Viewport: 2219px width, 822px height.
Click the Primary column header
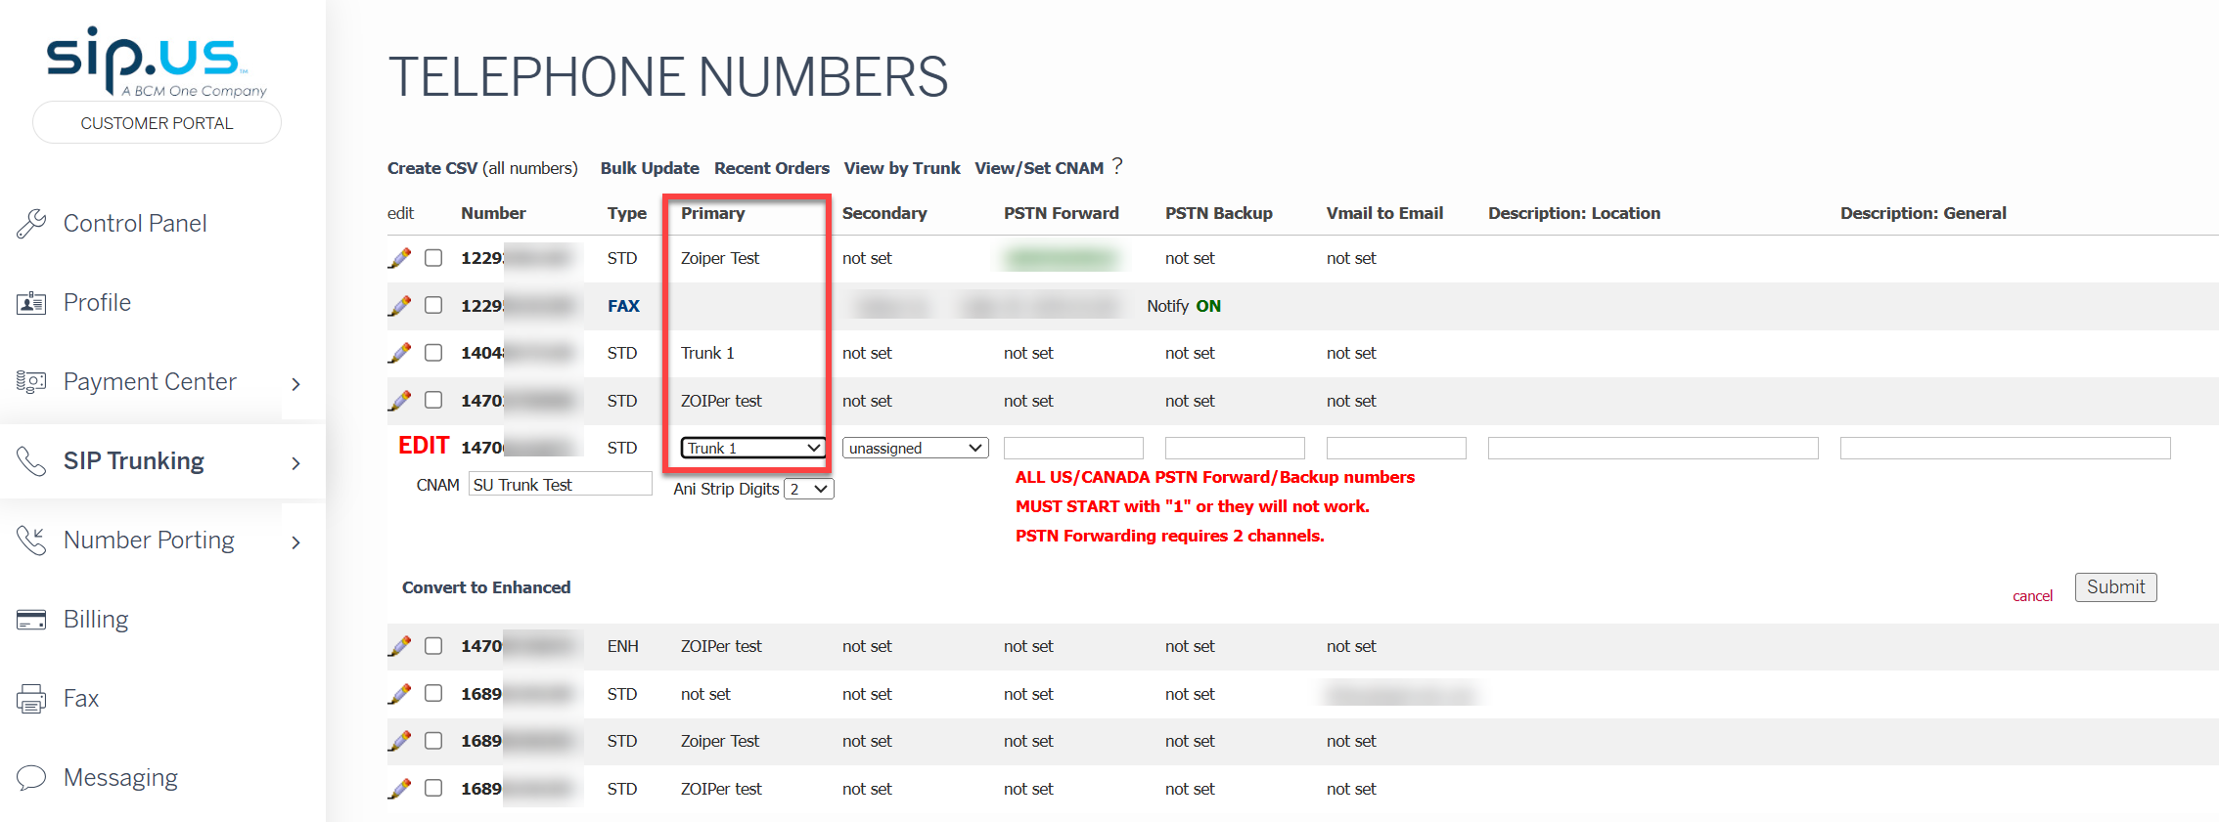pos(712,213)
